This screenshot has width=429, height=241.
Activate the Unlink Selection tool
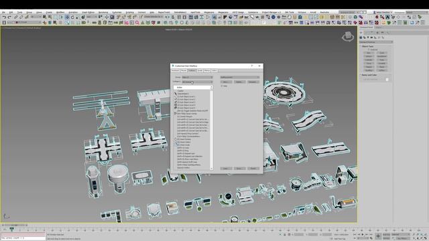tap(21, 17)
